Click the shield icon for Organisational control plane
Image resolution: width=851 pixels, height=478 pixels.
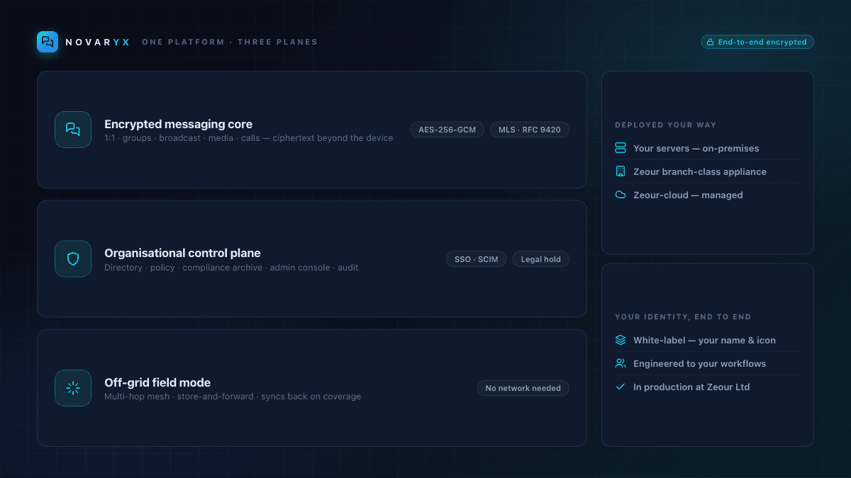tap(73, 258)
